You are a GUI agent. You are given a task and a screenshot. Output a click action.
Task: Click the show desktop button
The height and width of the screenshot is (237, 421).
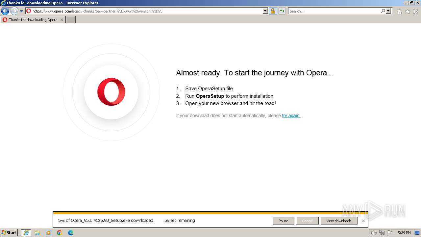(417, 233)
